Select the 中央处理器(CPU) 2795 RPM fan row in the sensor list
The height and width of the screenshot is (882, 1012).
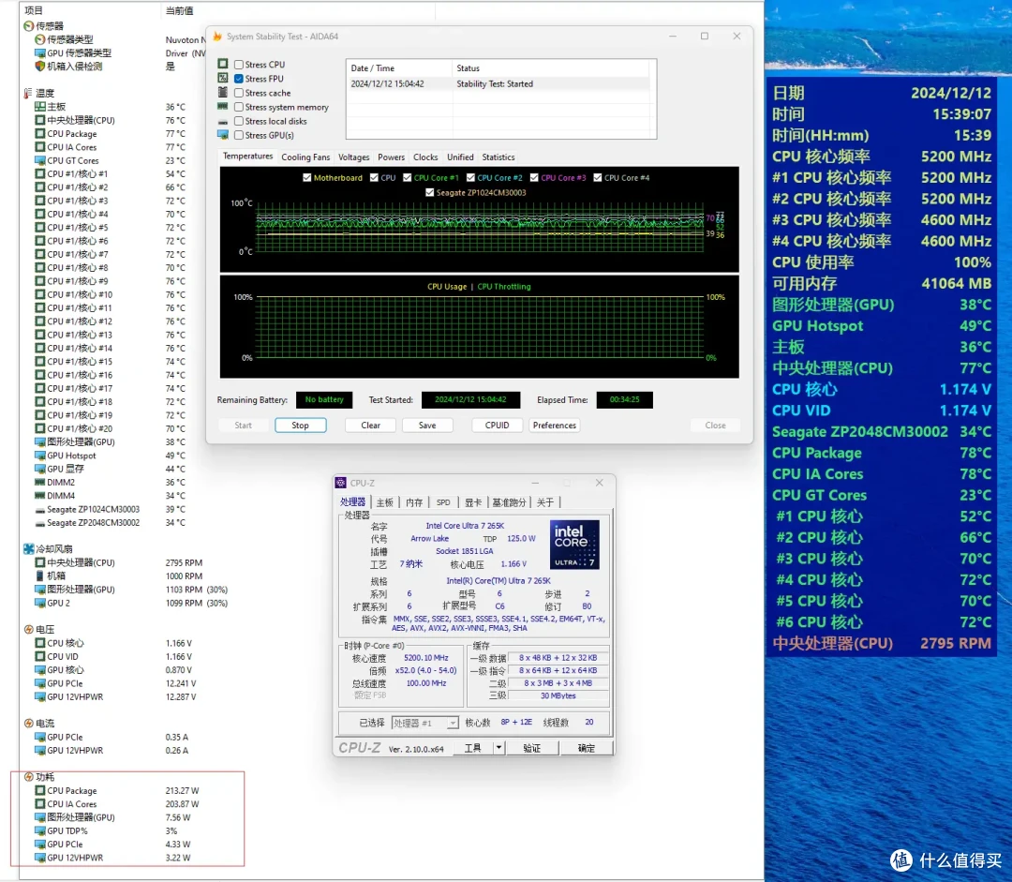(119, 563)
